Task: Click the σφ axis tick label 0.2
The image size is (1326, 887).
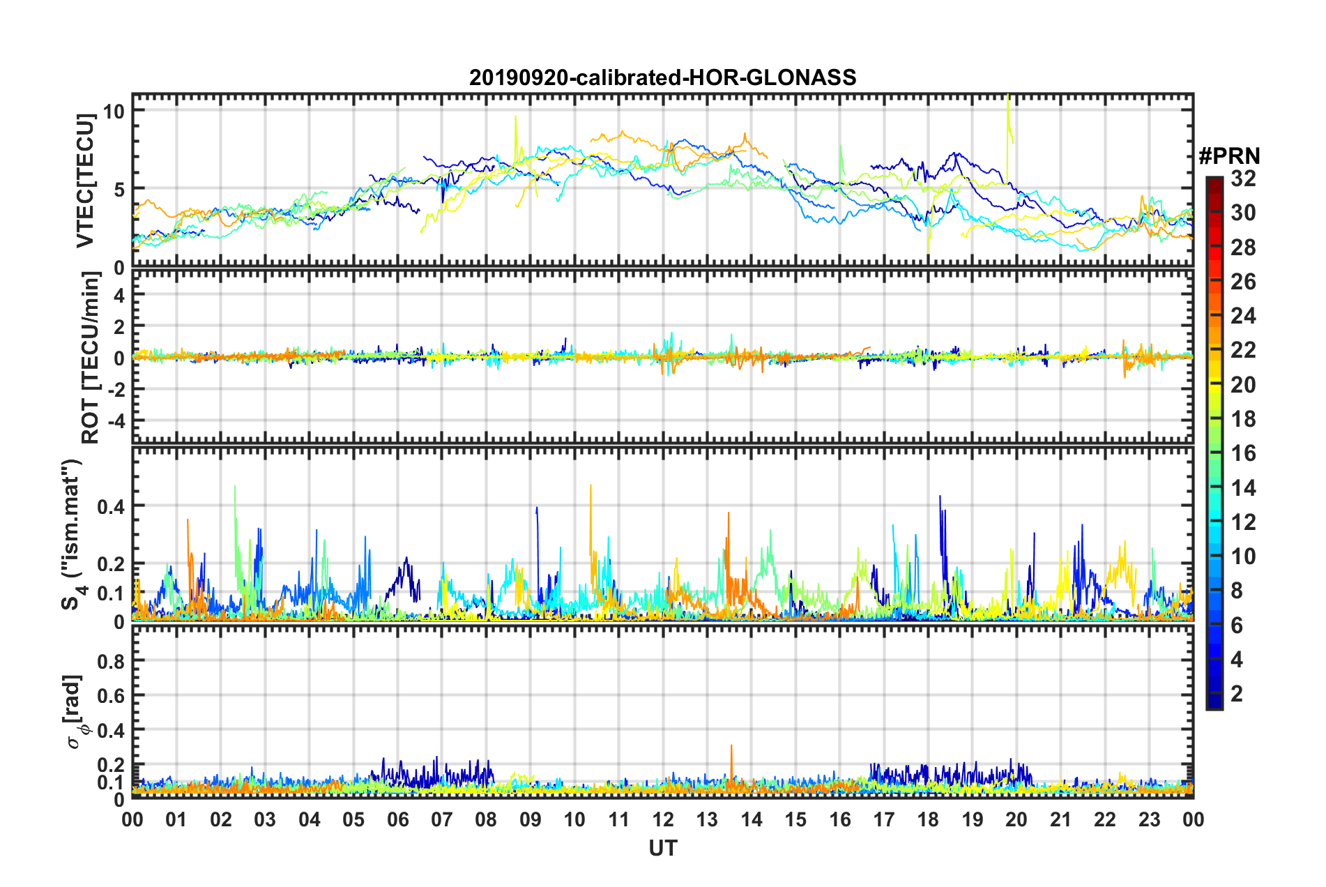Action: point(112,765)
